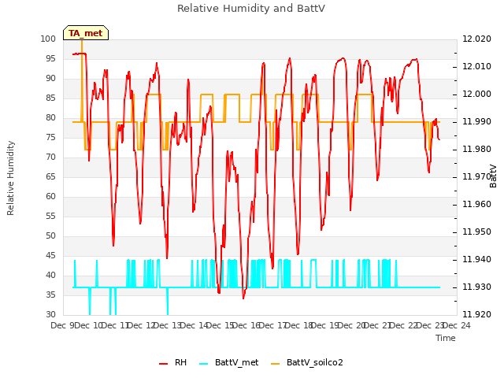Click the 100 tick on humidity axis

point(48,39)
